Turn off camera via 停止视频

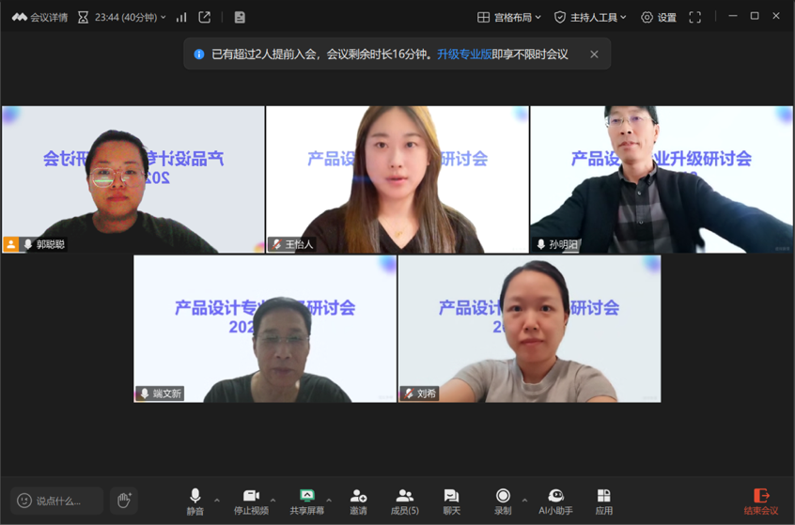[251, 501]
